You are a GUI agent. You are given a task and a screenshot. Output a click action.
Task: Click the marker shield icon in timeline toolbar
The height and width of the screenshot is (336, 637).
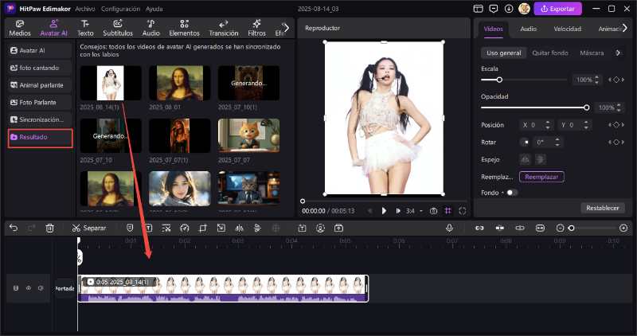(x=130, y=229)
